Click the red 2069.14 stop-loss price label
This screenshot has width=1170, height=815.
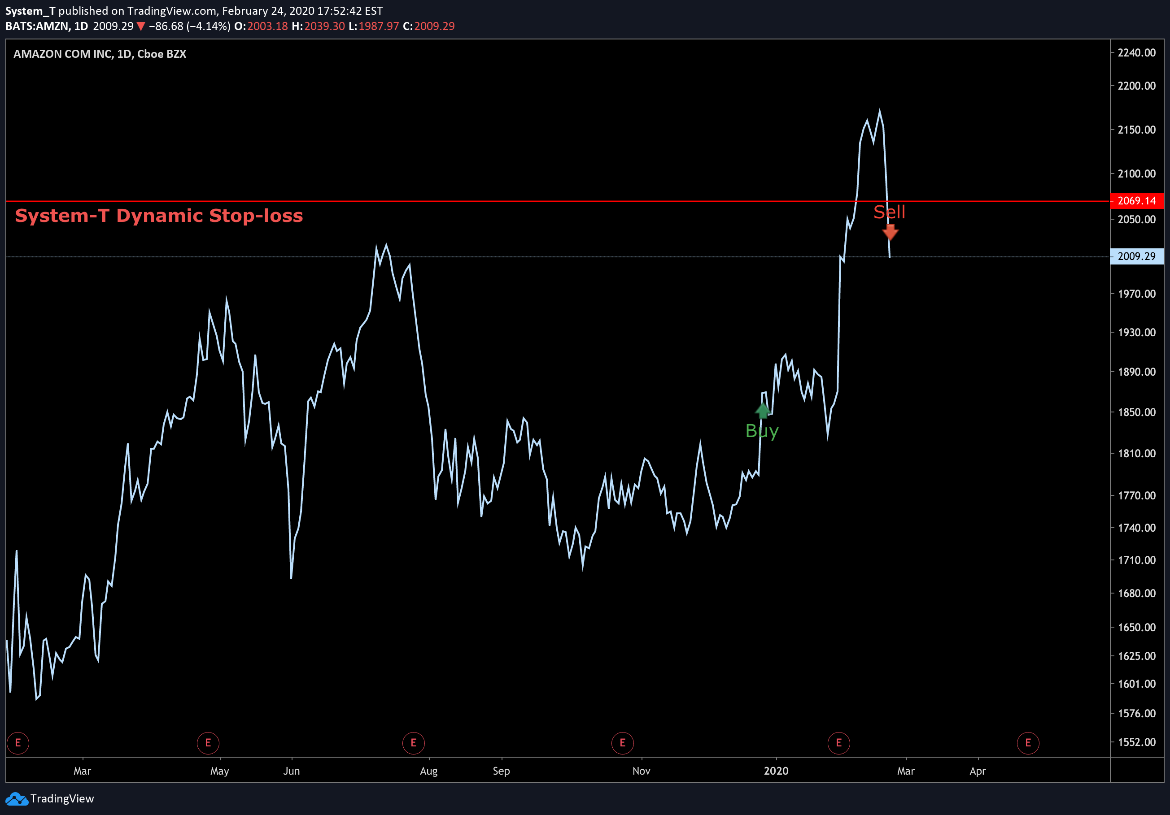tap(1137, 200)
